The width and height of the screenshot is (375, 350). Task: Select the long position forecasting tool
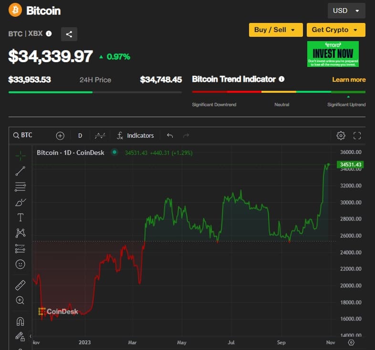click(21, 249)
